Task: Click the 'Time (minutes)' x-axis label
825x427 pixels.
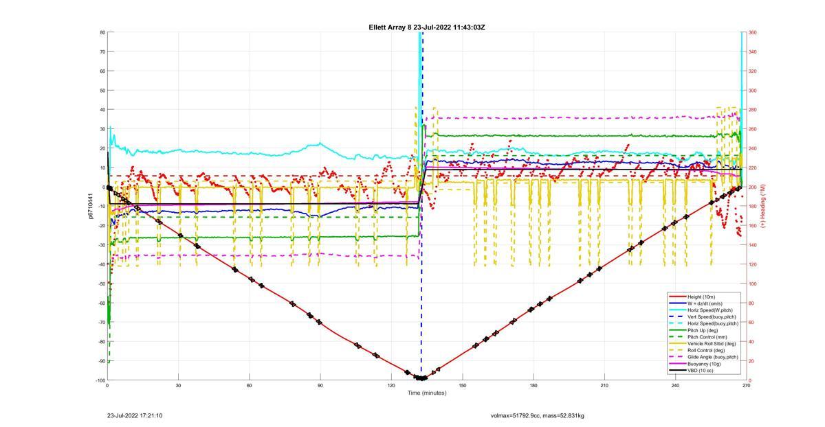Action: (x=426, y=393)
